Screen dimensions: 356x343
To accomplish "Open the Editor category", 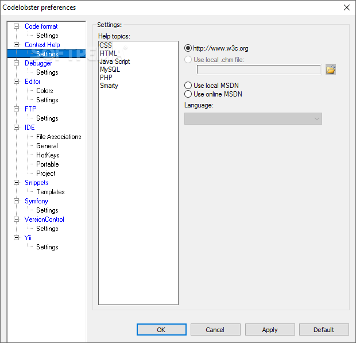I will point(33,82).
